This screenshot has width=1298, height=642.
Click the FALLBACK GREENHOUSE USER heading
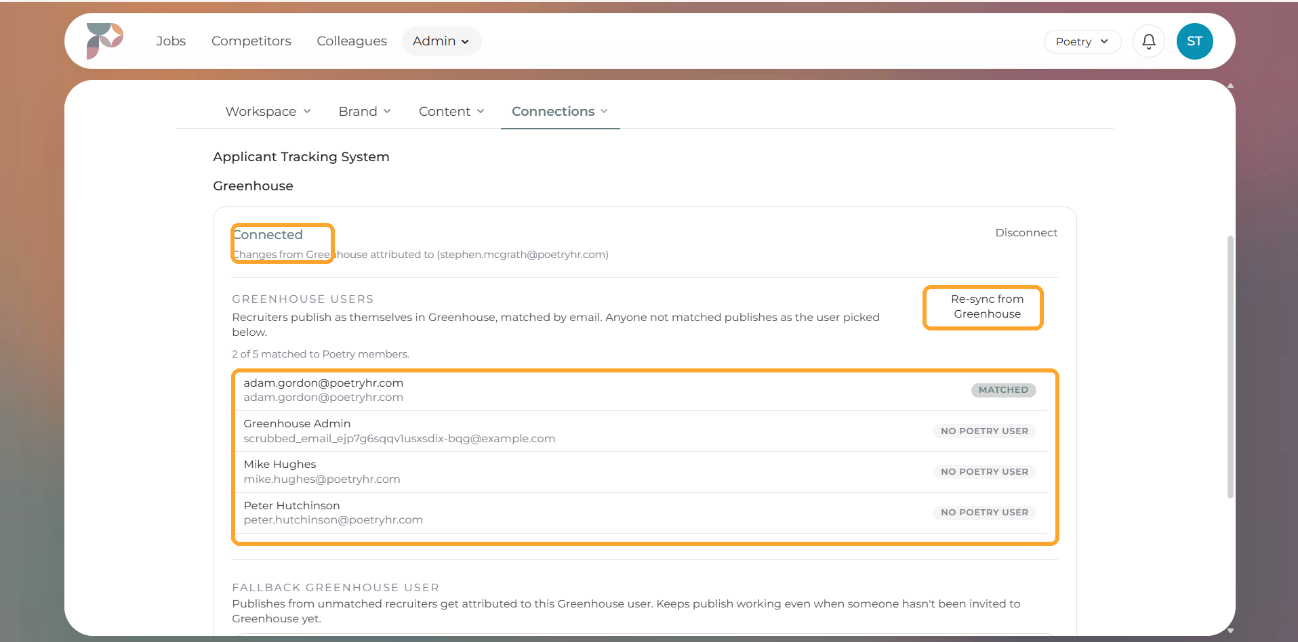coord(336,588)
